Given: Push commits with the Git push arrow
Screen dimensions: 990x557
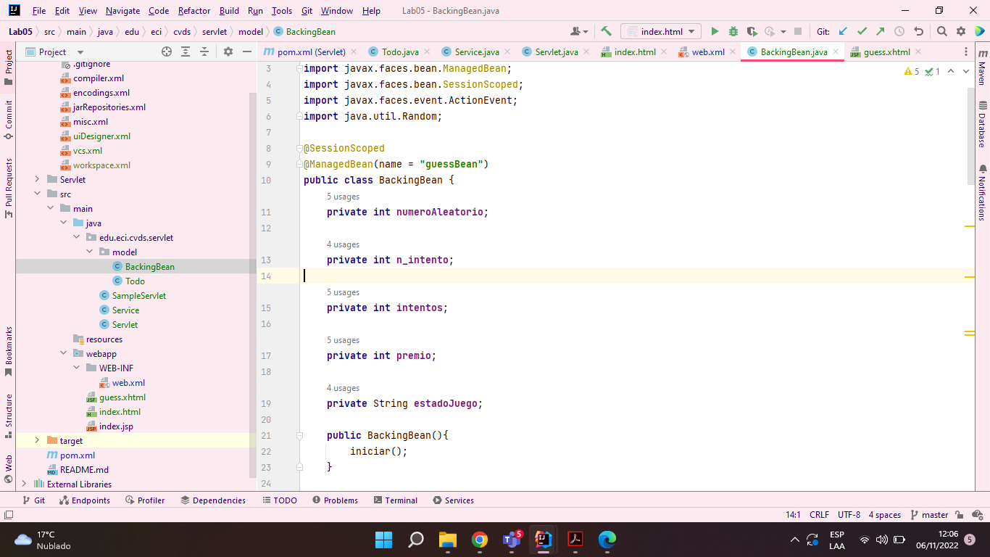Looking at the screenshot, I should (x=880, y=31).
